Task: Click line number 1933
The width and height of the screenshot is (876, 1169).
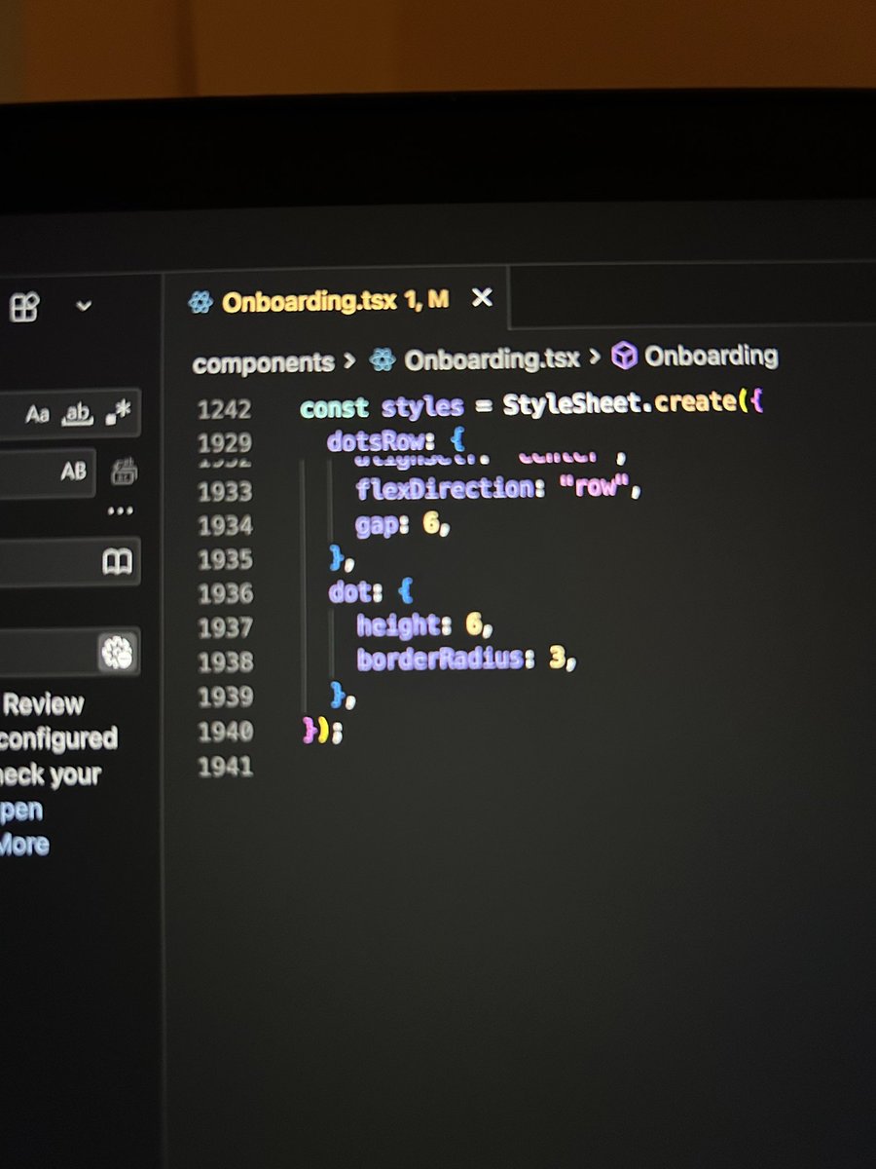Action: coord(225,492)
